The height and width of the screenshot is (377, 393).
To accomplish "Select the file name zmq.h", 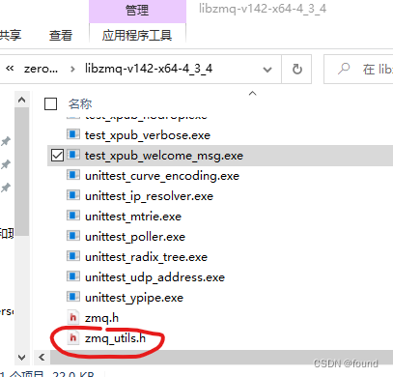I will (x=101, y=318).
